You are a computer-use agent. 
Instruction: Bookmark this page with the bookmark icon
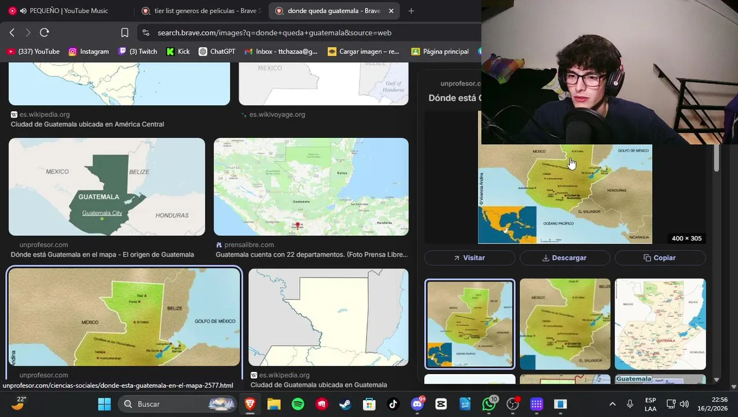[124, 33]
